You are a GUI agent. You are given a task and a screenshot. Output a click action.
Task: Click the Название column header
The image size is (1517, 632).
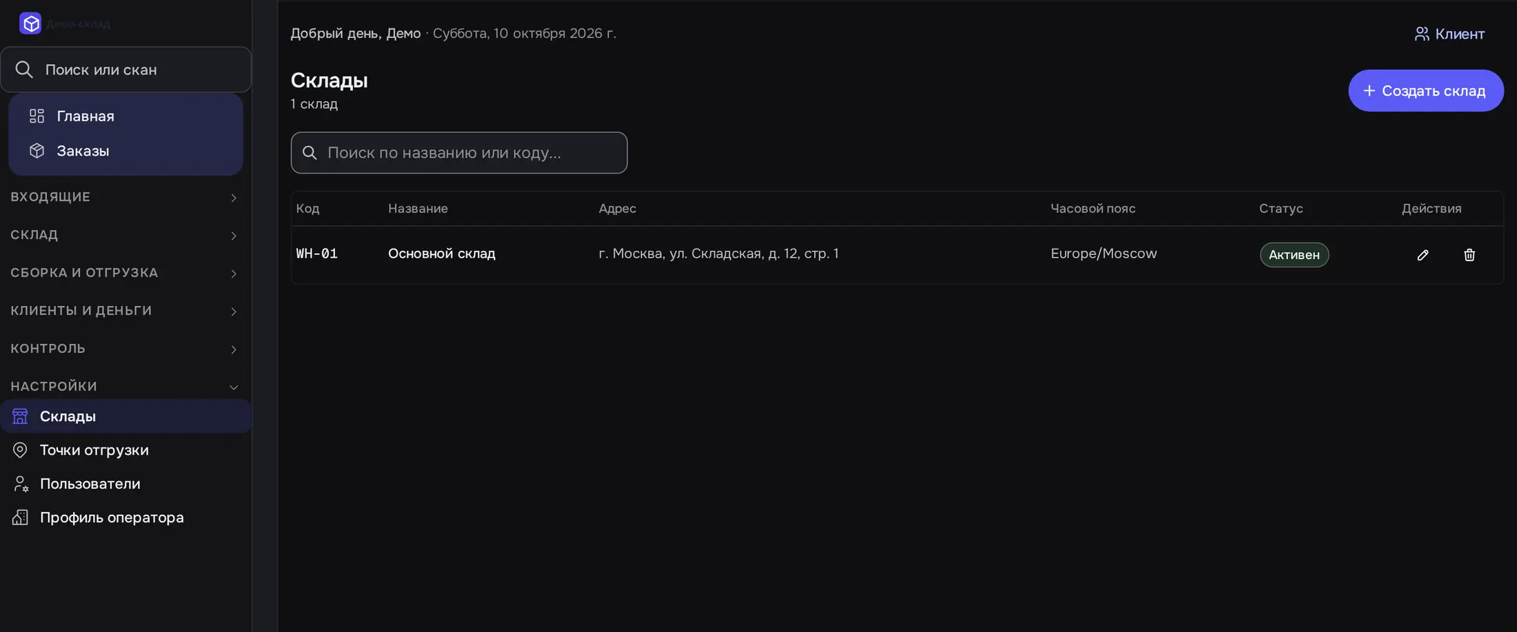point(418,209)
